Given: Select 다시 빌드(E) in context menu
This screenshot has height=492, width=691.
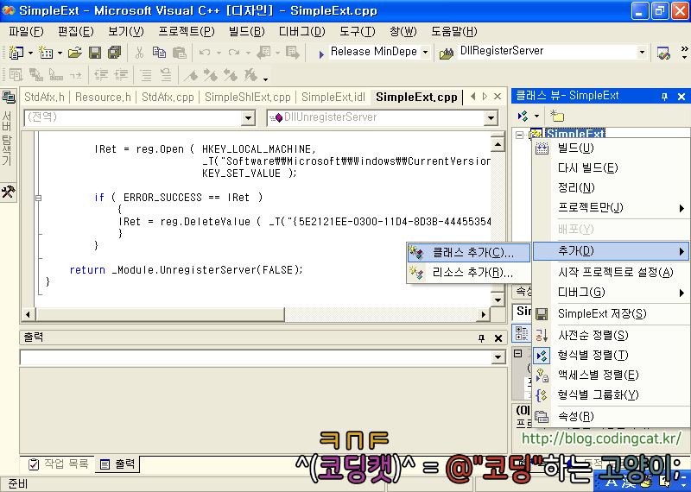Looking at the screenshot, I should pyautogui.click(x=612, y=167).
